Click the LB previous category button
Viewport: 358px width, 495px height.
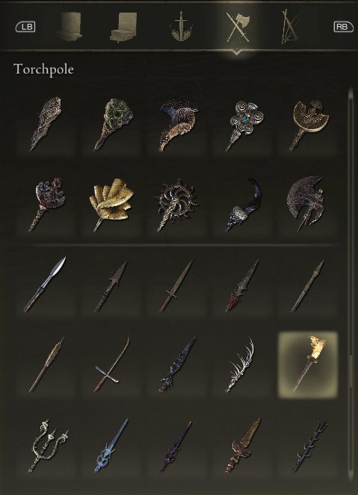coord(25,27)
